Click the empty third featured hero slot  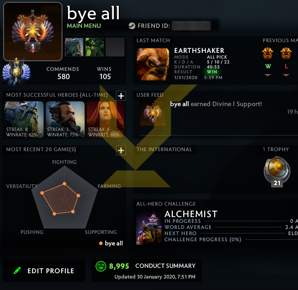[115, 47]
